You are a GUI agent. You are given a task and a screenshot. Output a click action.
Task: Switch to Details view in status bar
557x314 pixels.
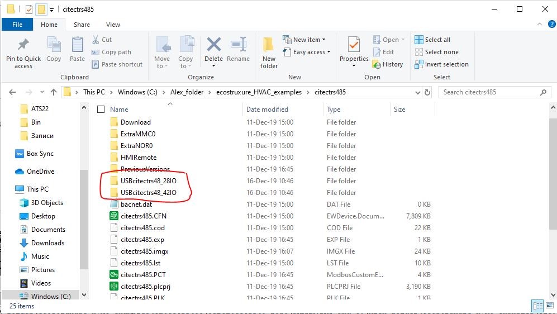coord(537,306)
